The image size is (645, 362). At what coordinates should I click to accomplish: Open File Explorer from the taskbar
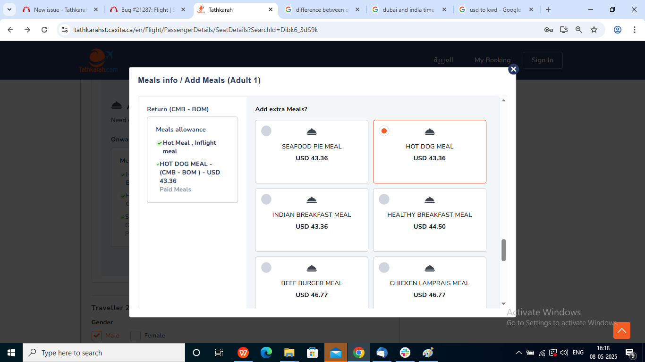tap(289, 353)
